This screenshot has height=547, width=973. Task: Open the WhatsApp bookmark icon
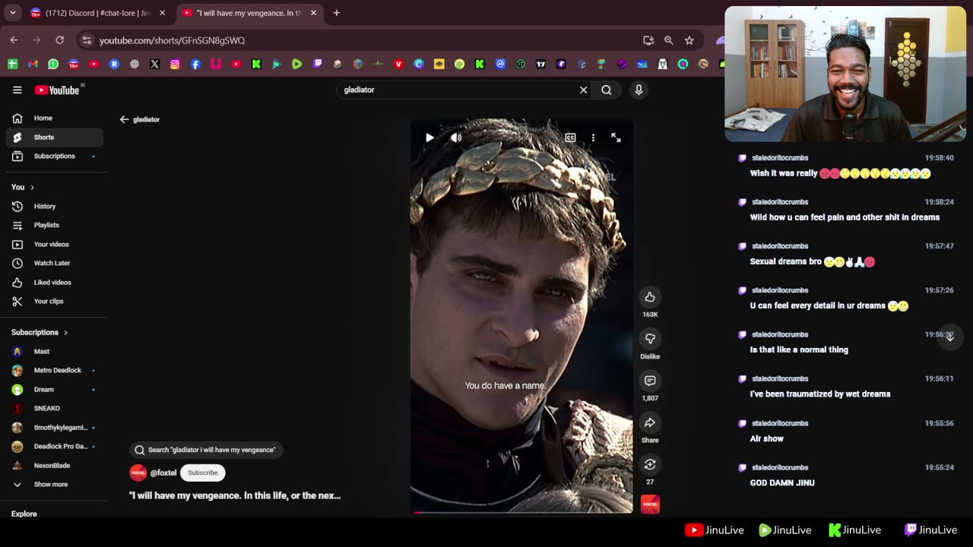[x=53, y=65]
